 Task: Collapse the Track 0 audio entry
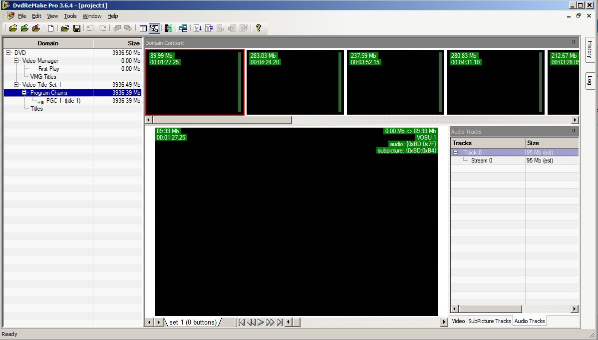tap(455, 153)
